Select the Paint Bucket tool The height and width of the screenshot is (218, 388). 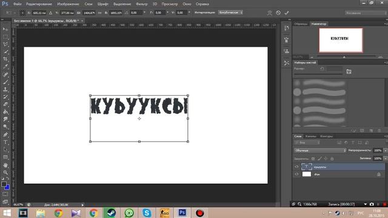click(5, 112)
